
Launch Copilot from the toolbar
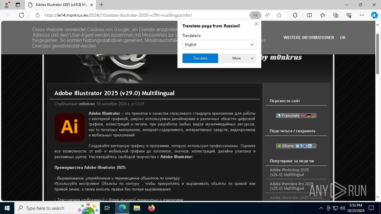[x=374, y=15]
